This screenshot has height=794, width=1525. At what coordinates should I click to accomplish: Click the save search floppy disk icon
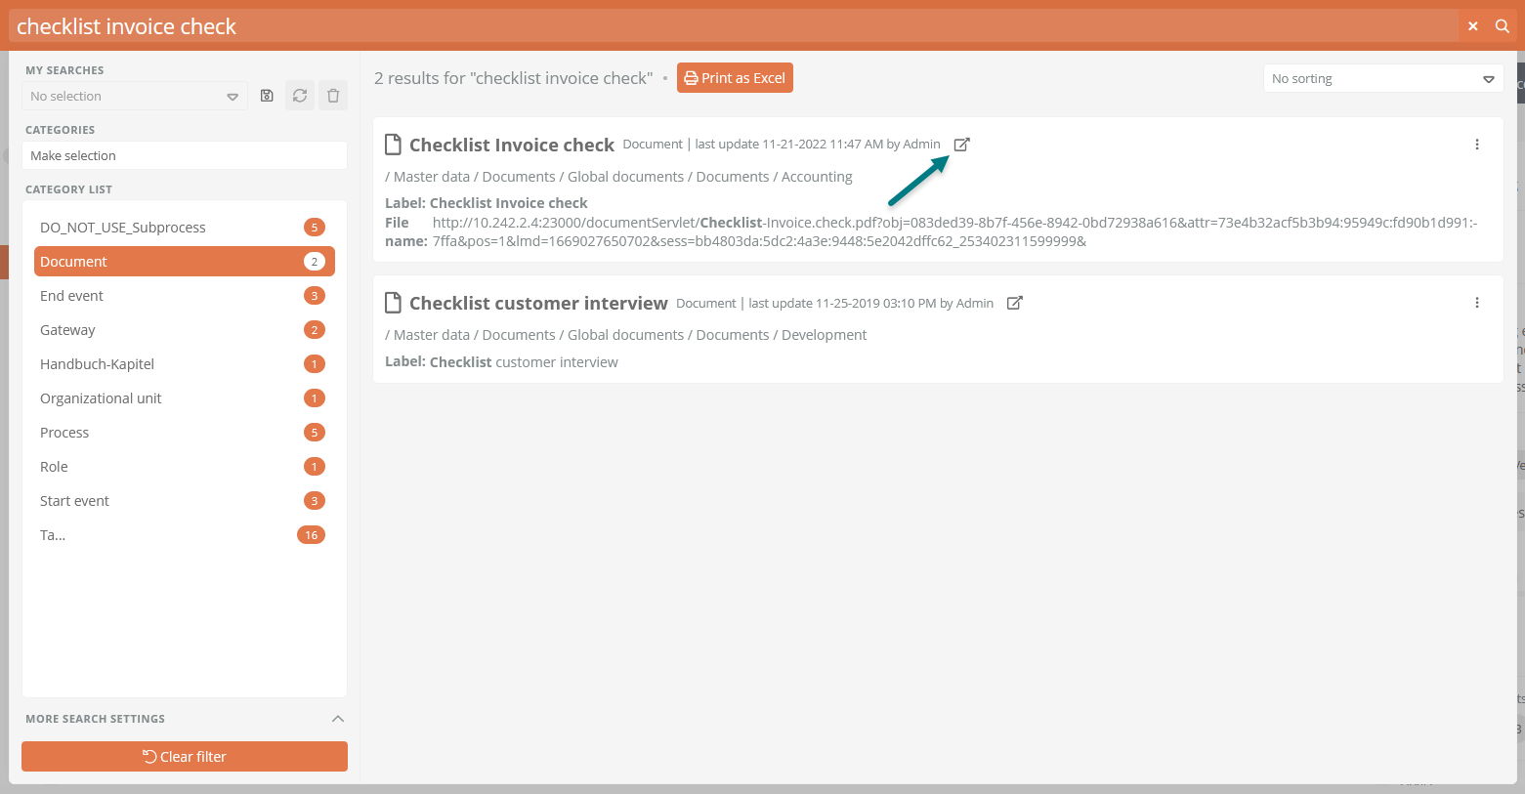click(x=267, y=96)
